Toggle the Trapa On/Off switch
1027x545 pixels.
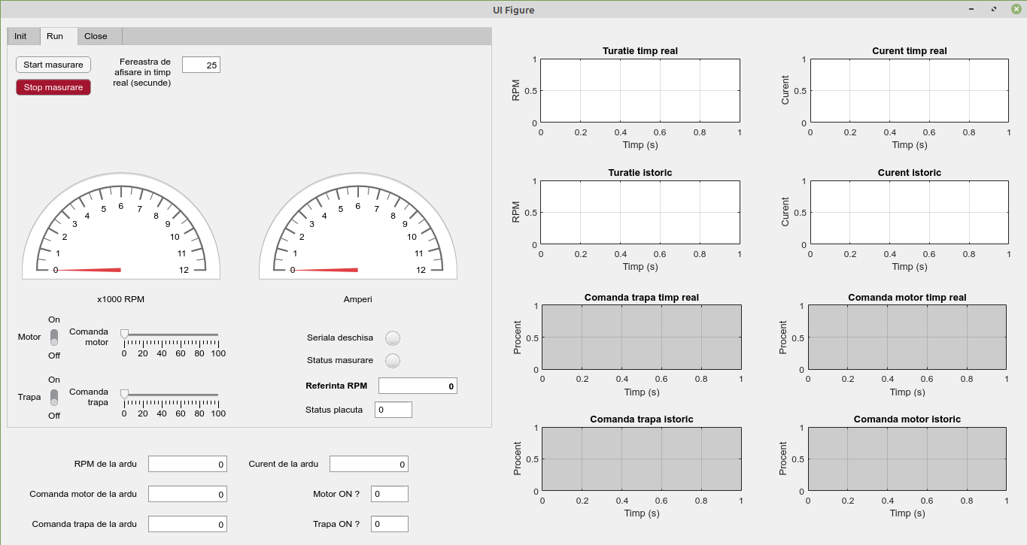tap(54, 397)
